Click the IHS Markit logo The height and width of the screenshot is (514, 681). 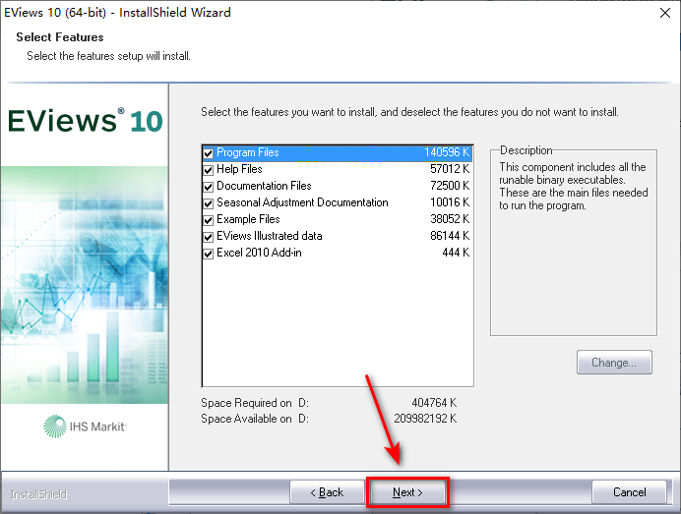pos(85,427)
